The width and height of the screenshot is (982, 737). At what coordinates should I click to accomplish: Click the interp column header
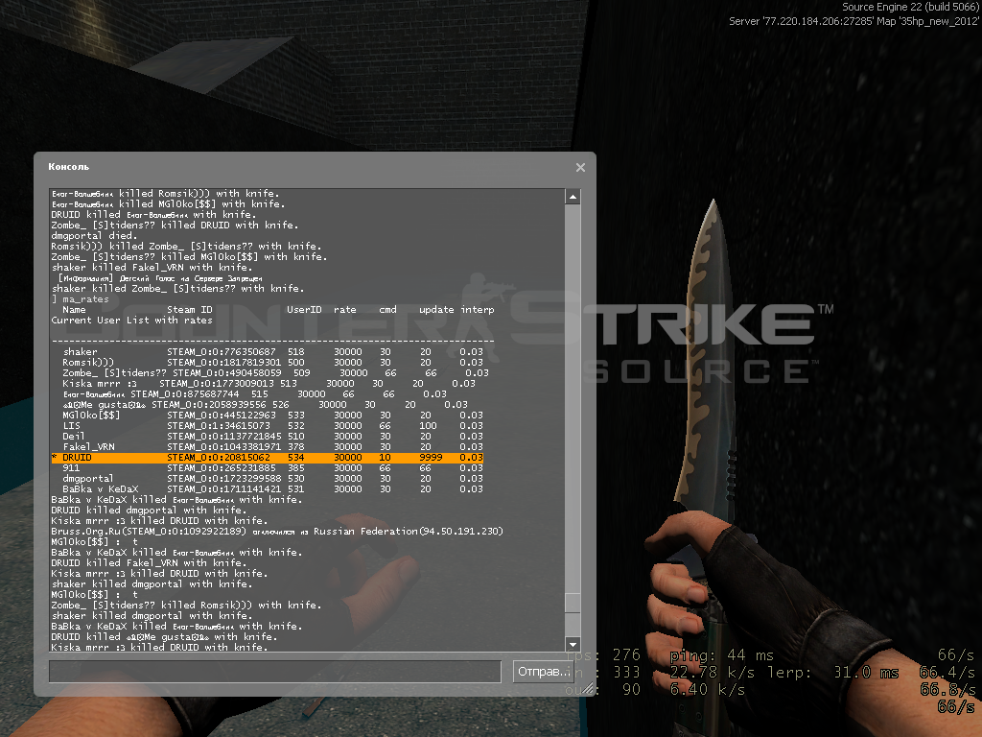point(478,310)
